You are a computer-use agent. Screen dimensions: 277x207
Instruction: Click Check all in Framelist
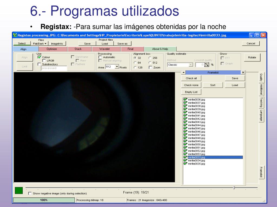click(191, 78)
